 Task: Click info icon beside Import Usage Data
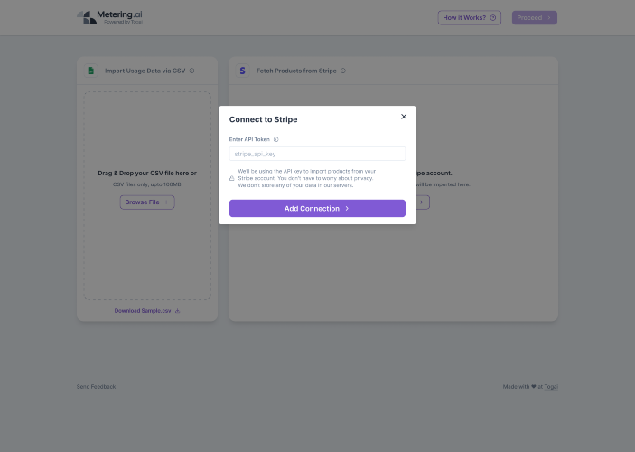coord(192,71)
